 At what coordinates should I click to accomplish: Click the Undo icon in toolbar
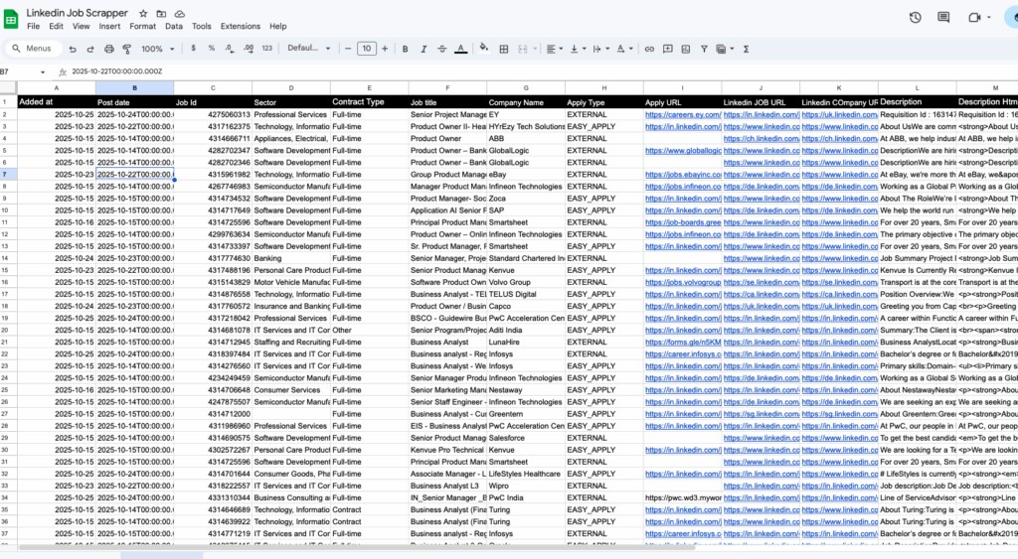(x=73, y=49)
